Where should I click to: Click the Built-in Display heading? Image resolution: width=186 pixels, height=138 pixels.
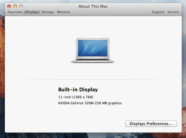[x=78, y=90]
